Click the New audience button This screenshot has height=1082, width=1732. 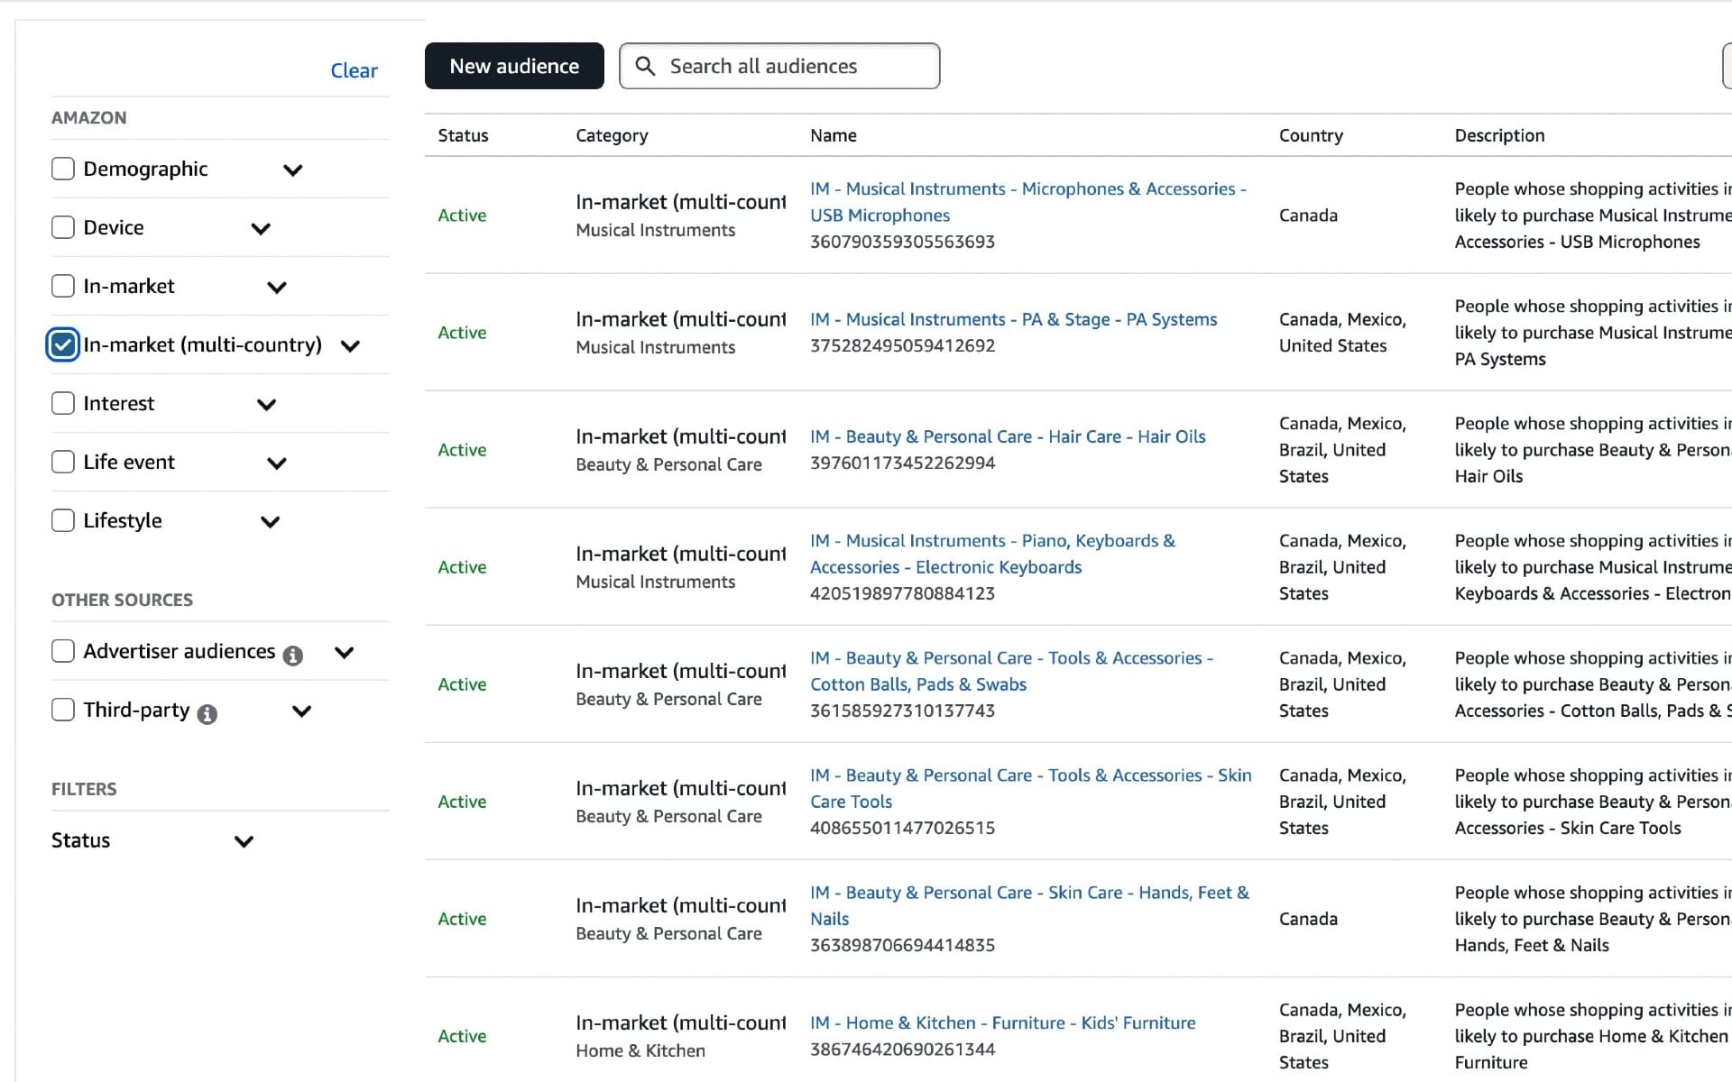[513, 65]
